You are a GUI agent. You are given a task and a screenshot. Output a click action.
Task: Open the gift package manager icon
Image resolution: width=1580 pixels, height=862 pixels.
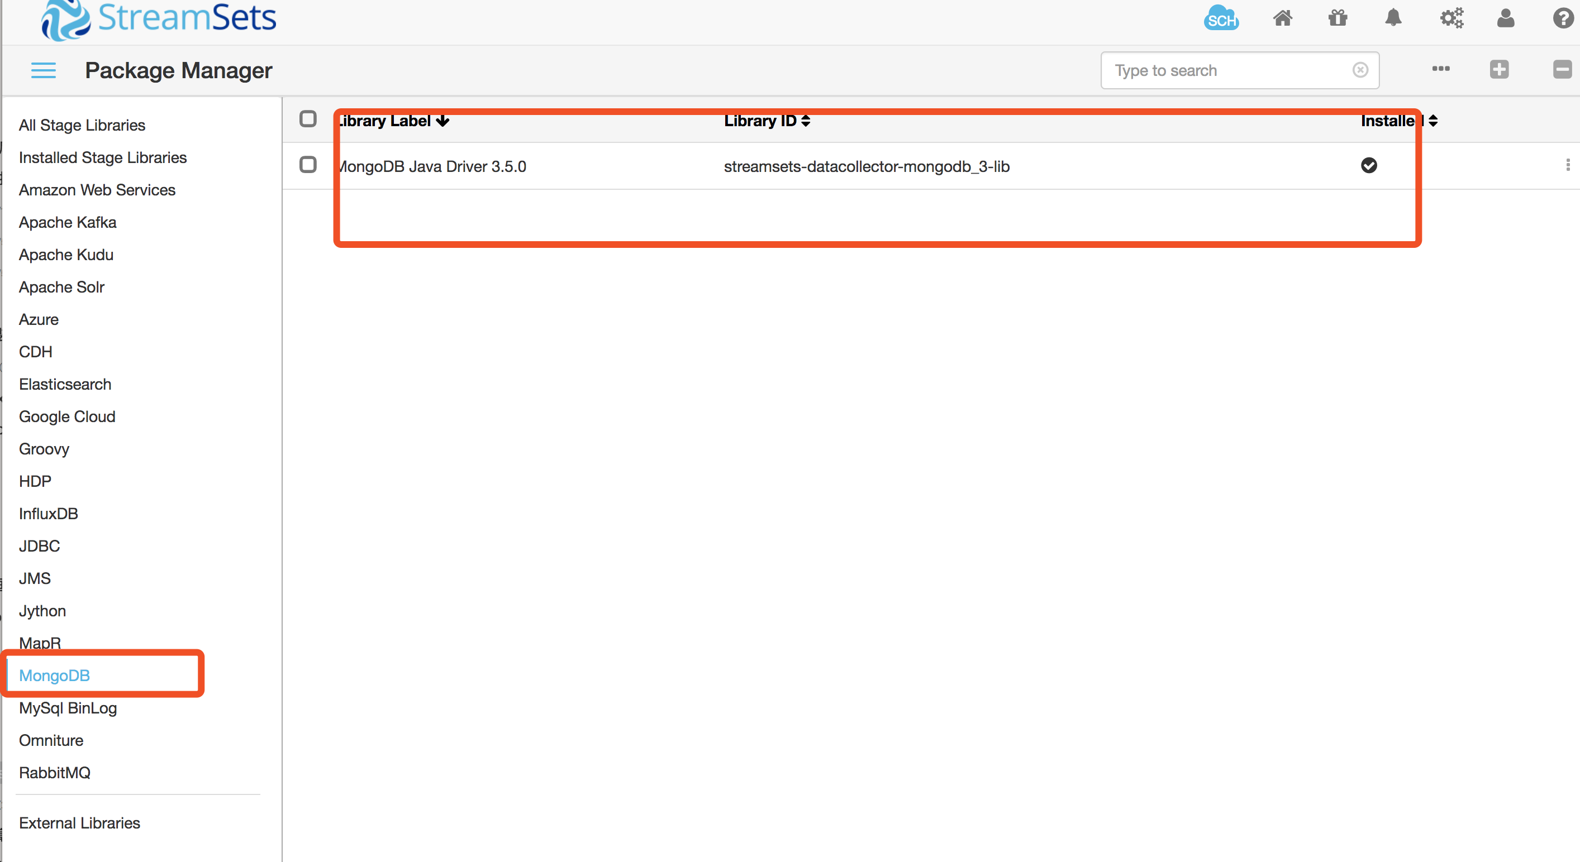pos(1338,18)
